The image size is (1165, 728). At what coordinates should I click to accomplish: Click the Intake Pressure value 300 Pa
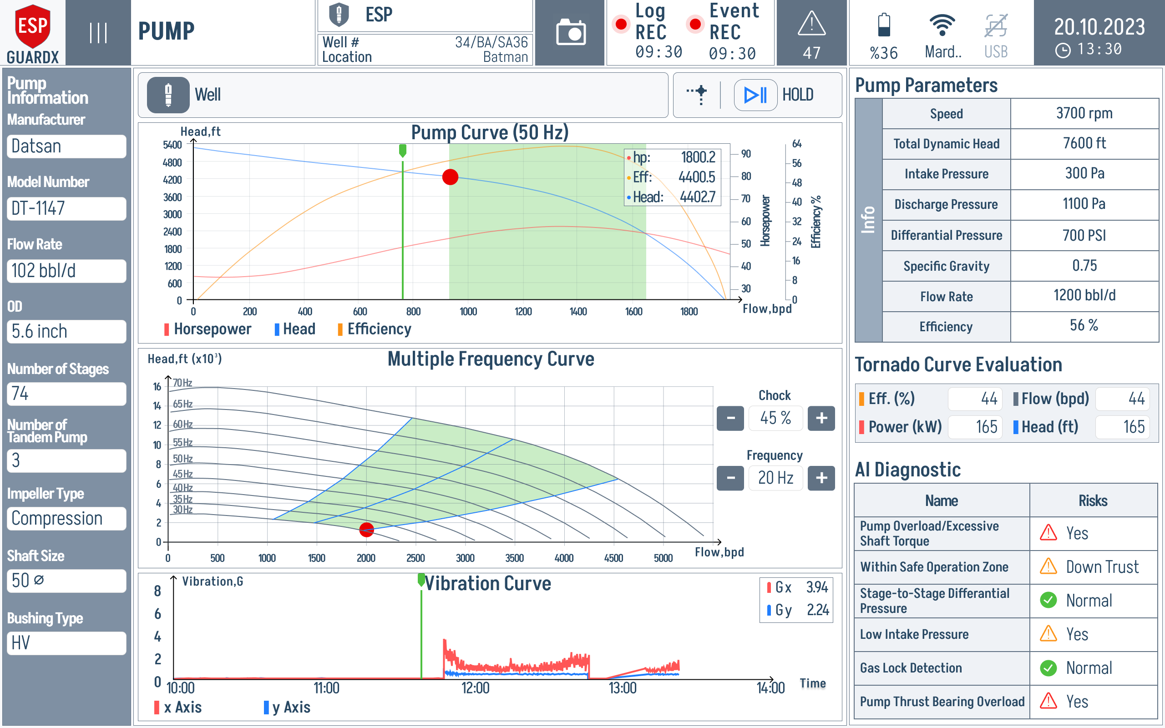coord(1084,174)
